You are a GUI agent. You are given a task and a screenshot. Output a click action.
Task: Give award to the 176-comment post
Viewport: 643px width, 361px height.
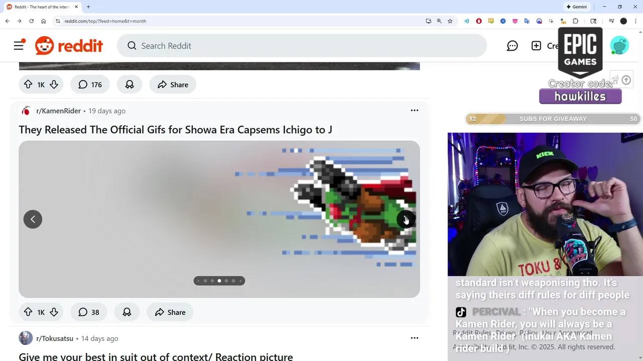(130, 85)
